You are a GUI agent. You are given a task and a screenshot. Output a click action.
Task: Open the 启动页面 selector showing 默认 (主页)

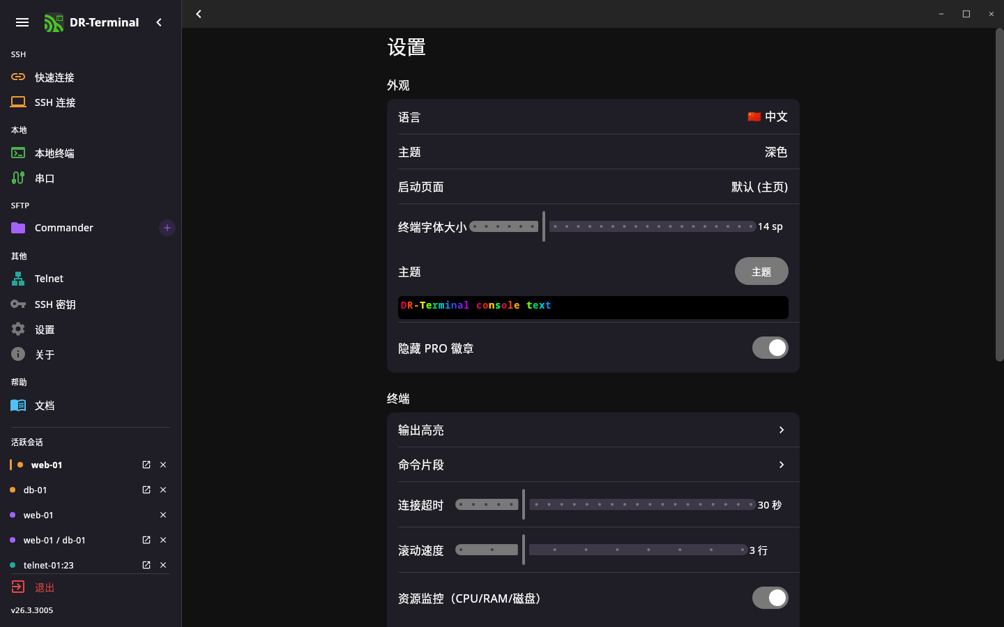593,187
